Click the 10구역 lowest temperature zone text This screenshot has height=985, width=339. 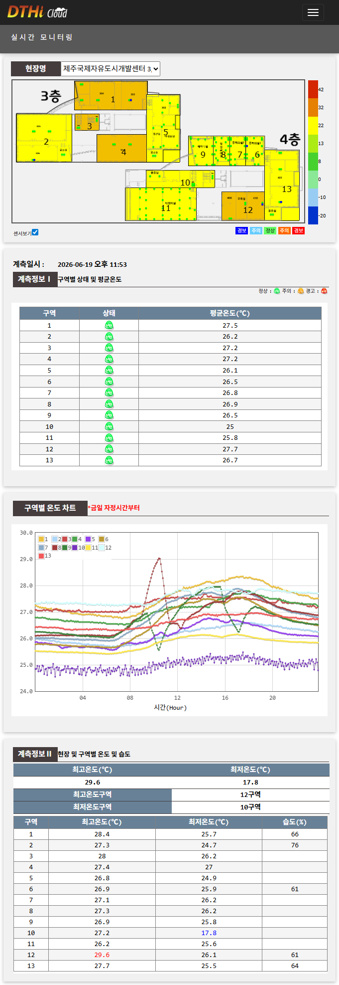pos(250,807)
